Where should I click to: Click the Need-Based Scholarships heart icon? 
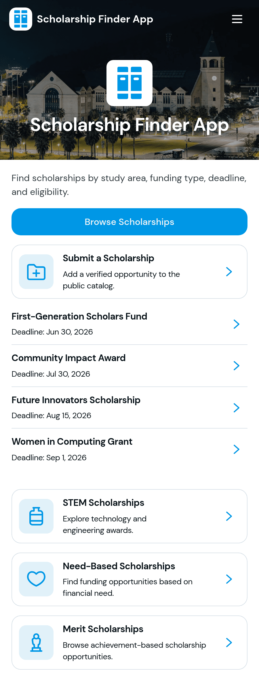(x=36, y=579)
